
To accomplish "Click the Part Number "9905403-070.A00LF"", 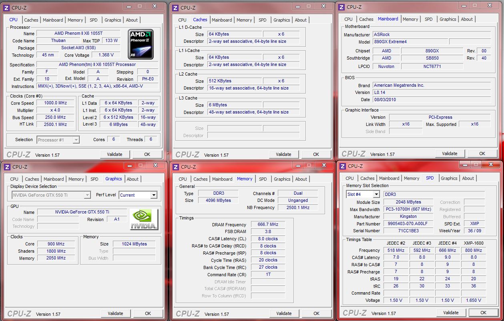I will coord(408,224).
